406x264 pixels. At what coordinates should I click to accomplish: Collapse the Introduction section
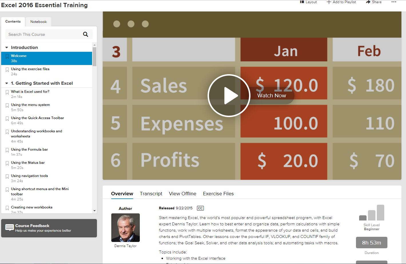(x=7, y=48)
